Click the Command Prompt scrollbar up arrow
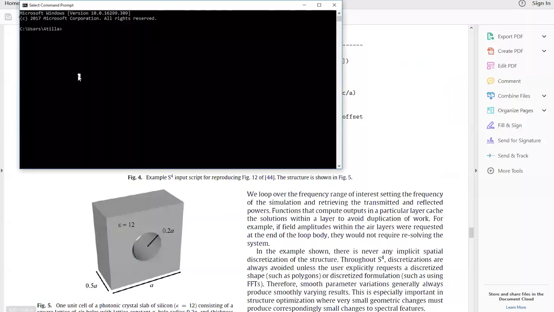 [x=339, y=13]
